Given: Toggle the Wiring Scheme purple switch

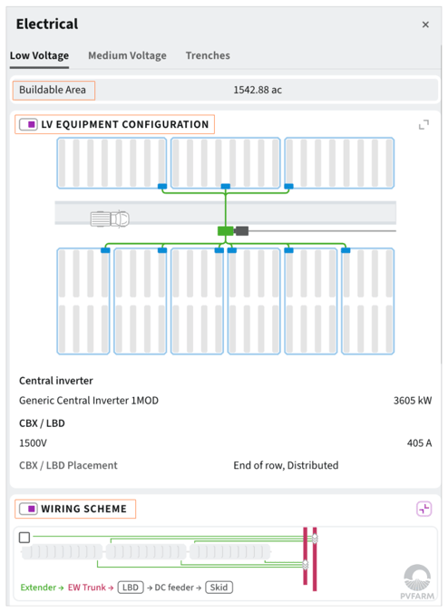Looking at the screenshot, I should point(28,509).
